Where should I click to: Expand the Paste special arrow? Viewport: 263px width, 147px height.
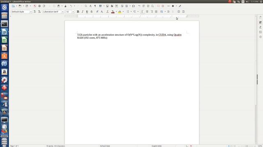(x=62, y=6)
